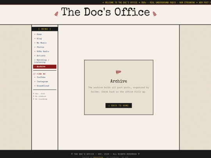
Task: Click the [ MENU ] header bar
Action: (x=45, y=29)
